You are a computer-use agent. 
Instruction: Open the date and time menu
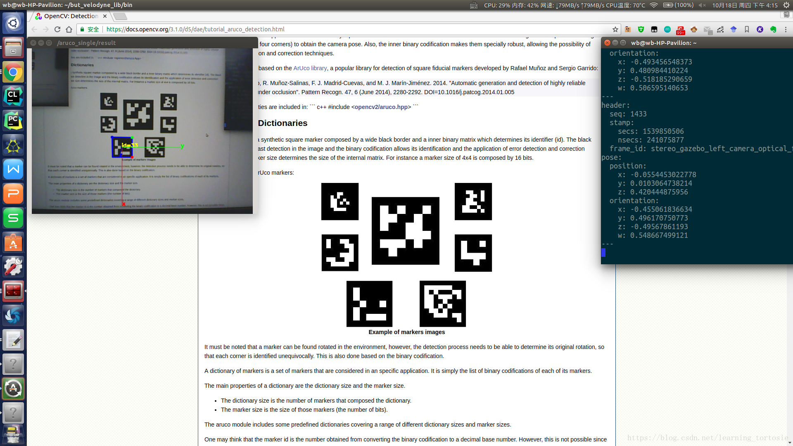[x=745, y=5]
